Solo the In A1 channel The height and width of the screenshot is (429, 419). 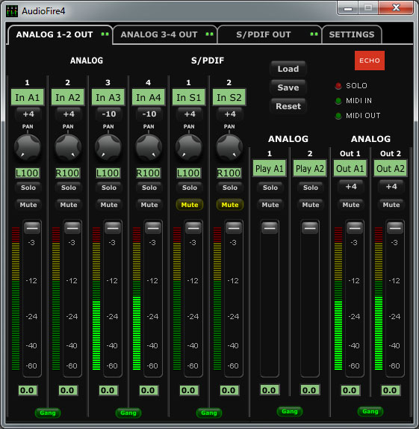[28, 188]
